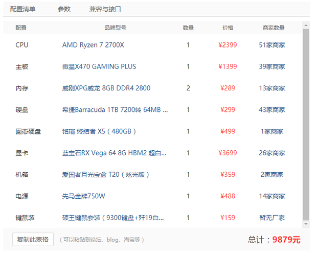
Task: View 43家商家 for the hard drive
Action: (x=272, y=110)
